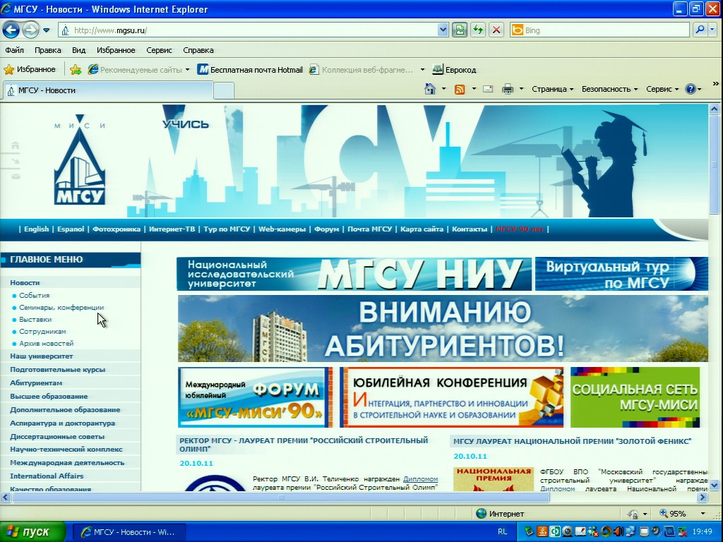The image size is (723, 542).
Task: Open the Вид menu
Action: pos(79,50)
